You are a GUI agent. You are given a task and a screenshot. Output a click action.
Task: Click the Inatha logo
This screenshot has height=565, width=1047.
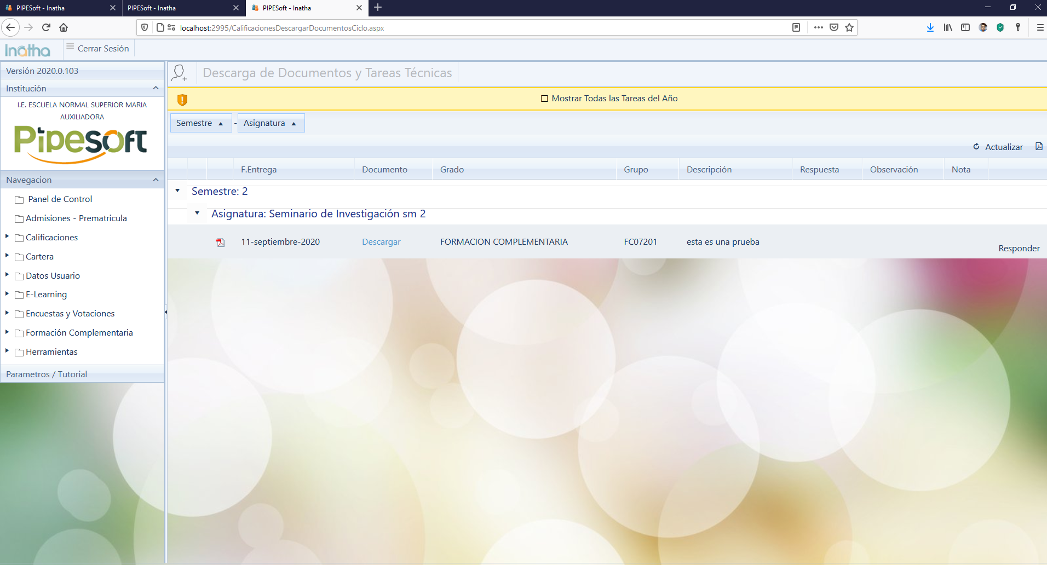click(27, 50)
